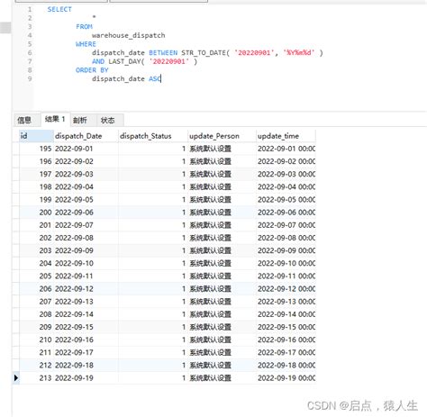
Task: Click the FROM keyword in the query
Action: [x=84, y=27]
